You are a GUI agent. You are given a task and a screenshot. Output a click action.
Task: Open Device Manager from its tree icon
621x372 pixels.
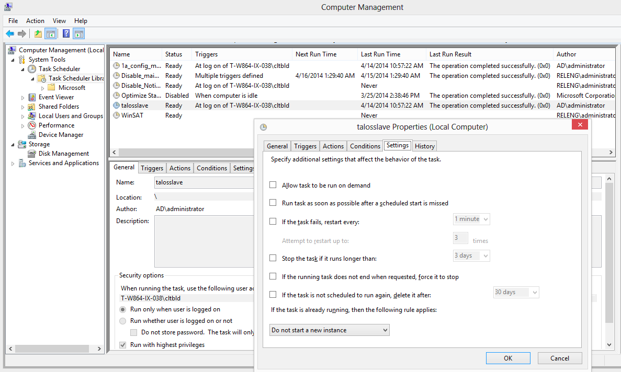click(x=32, y=135)
